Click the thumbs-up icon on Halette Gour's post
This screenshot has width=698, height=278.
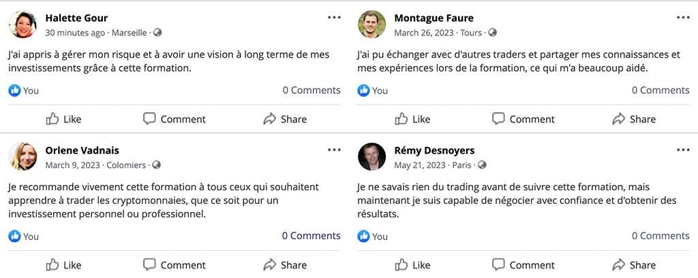click(52, 119)
